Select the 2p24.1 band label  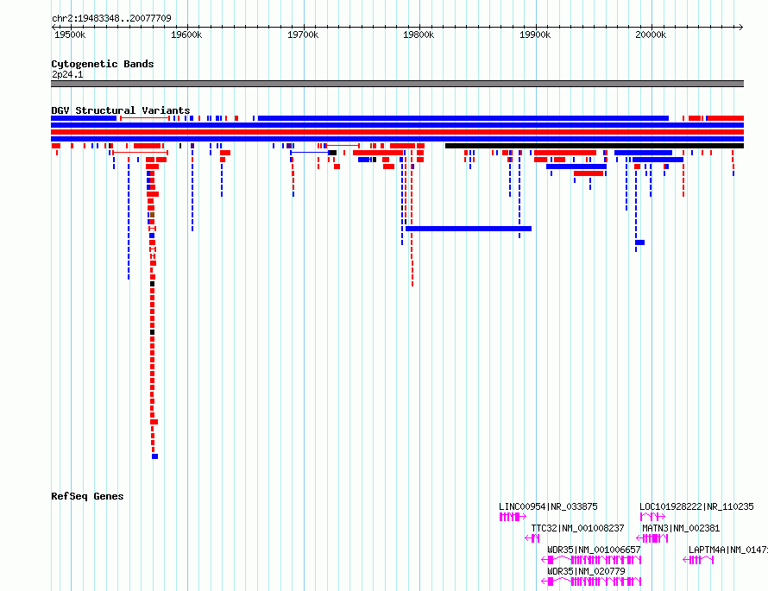(67, 74)
